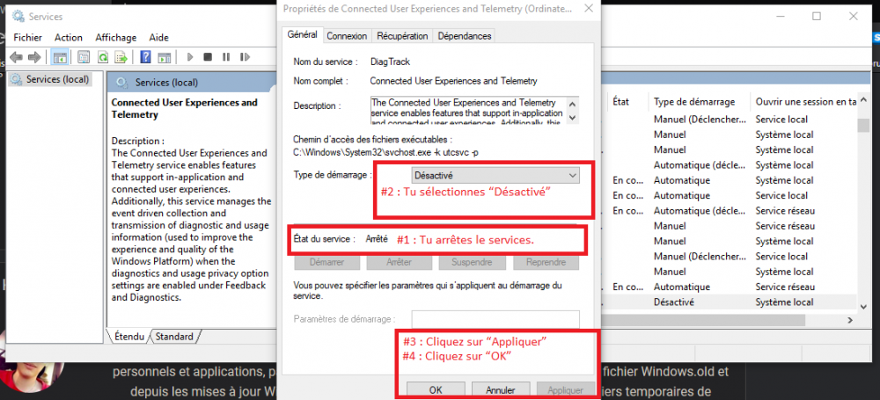Viewport: 880px width, 400px height.
Task: Open Help with the blue question-mark icon
Action: click(x=145, y=56)
